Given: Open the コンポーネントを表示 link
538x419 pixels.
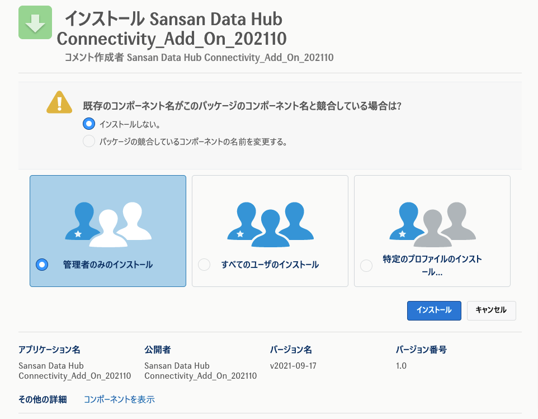Looking at the screenshot, I should [119, 399].
